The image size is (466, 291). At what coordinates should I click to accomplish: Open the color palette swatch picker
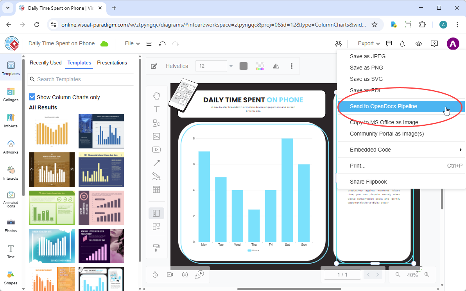[x=260, y=66]
